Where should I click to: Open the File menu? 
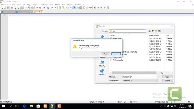[2, 5]
